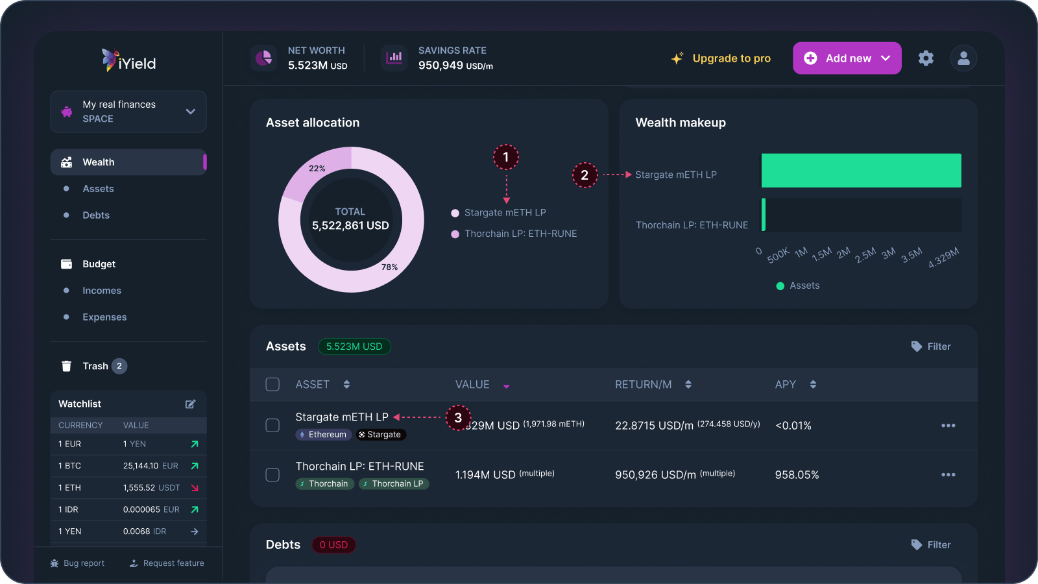Switch to the Debts section in the sidebar
Viewport: 1038px width, 584px height.
click(95, 215)
